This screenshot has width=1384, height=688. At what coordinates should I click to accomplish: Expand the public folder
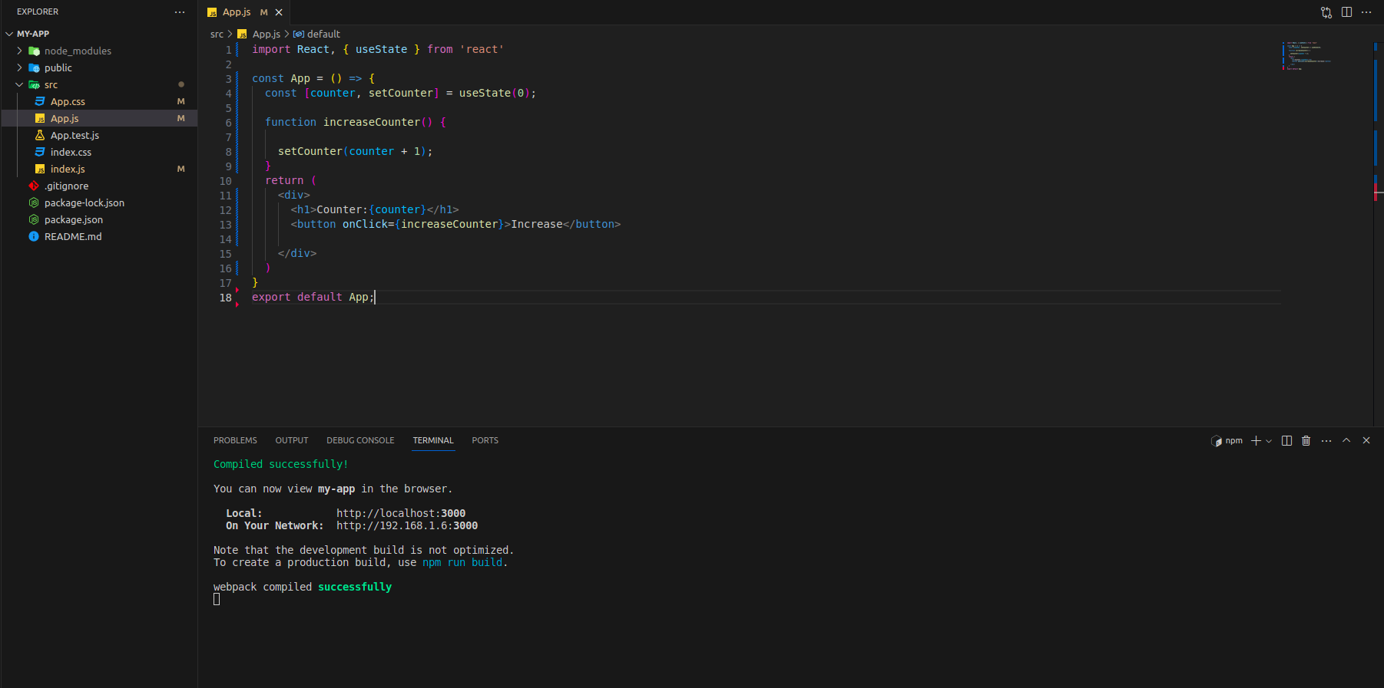58,68
